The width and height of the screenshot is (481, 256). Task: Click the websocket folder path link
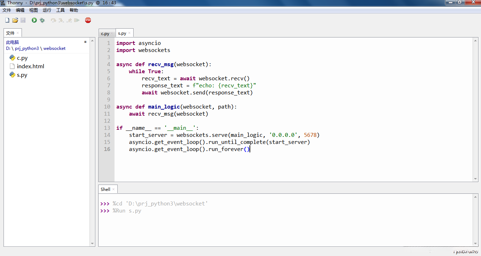click(54, 48)
